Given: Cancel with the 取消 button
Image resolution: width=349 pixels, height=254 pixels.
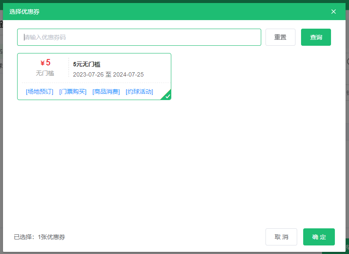Looking at the screenshot, I should [281, 237].
